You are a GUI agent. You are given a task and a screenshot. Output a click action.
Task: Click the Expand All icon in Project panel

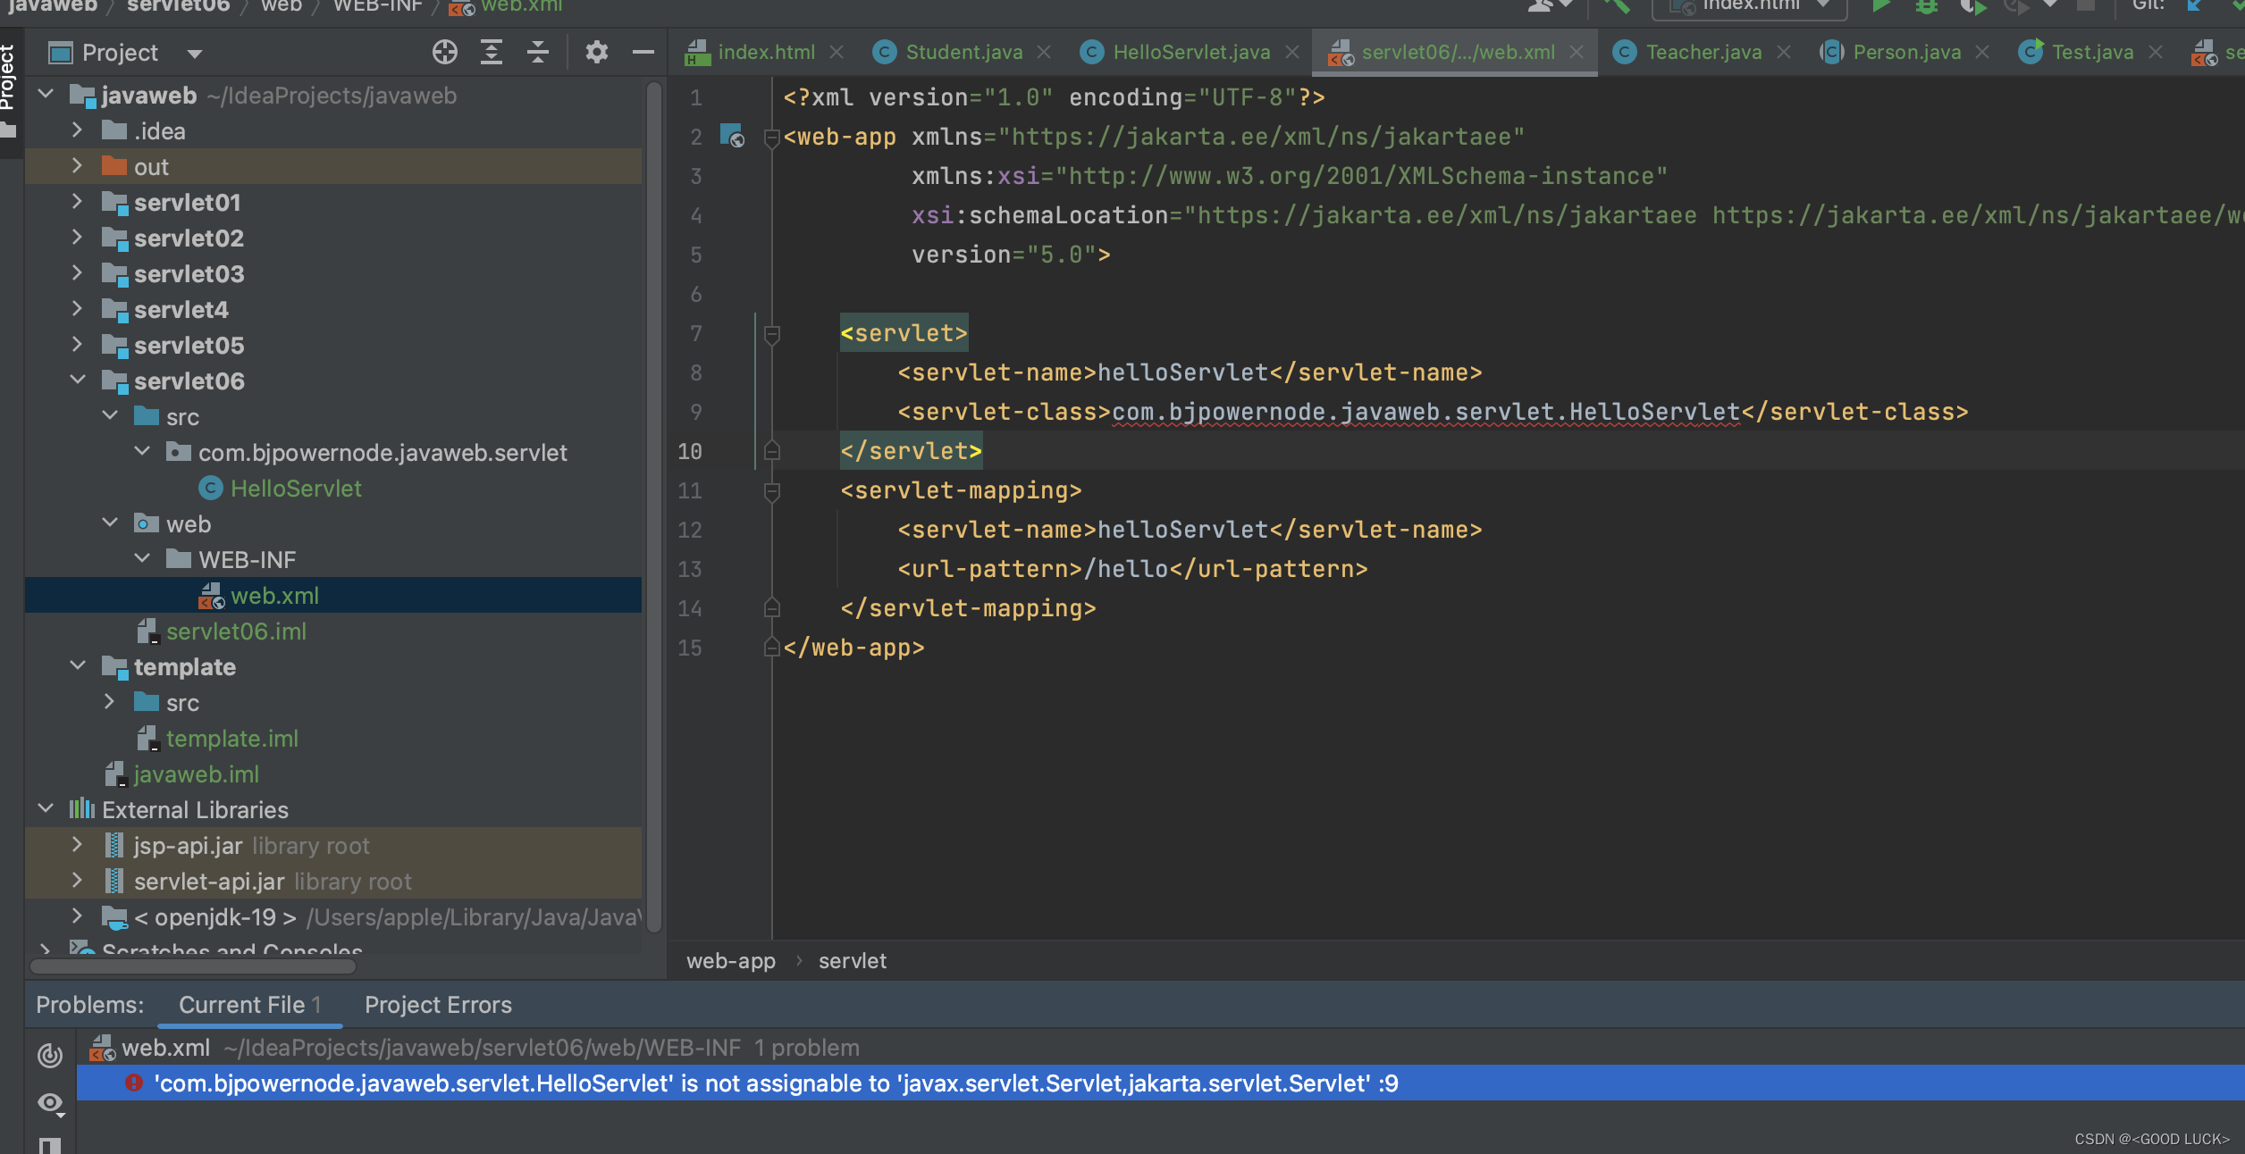pyautogui.click(x=491, y=53)
